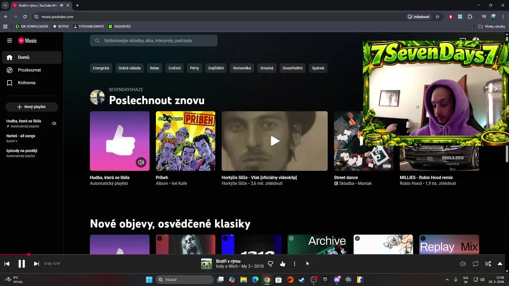Open Epizody na později playlist
This screenshot has width=509, height=286.
point(31,153)
